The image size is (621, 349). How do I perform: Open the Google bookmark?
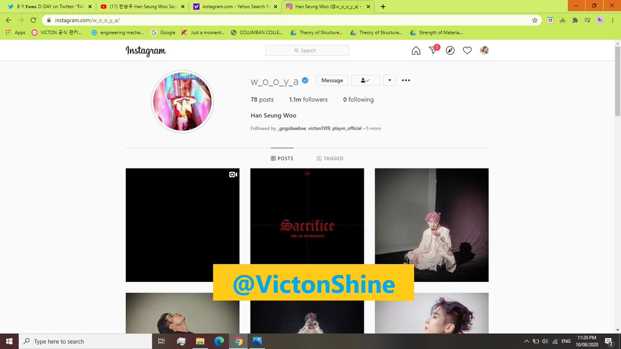pos(164,32)
